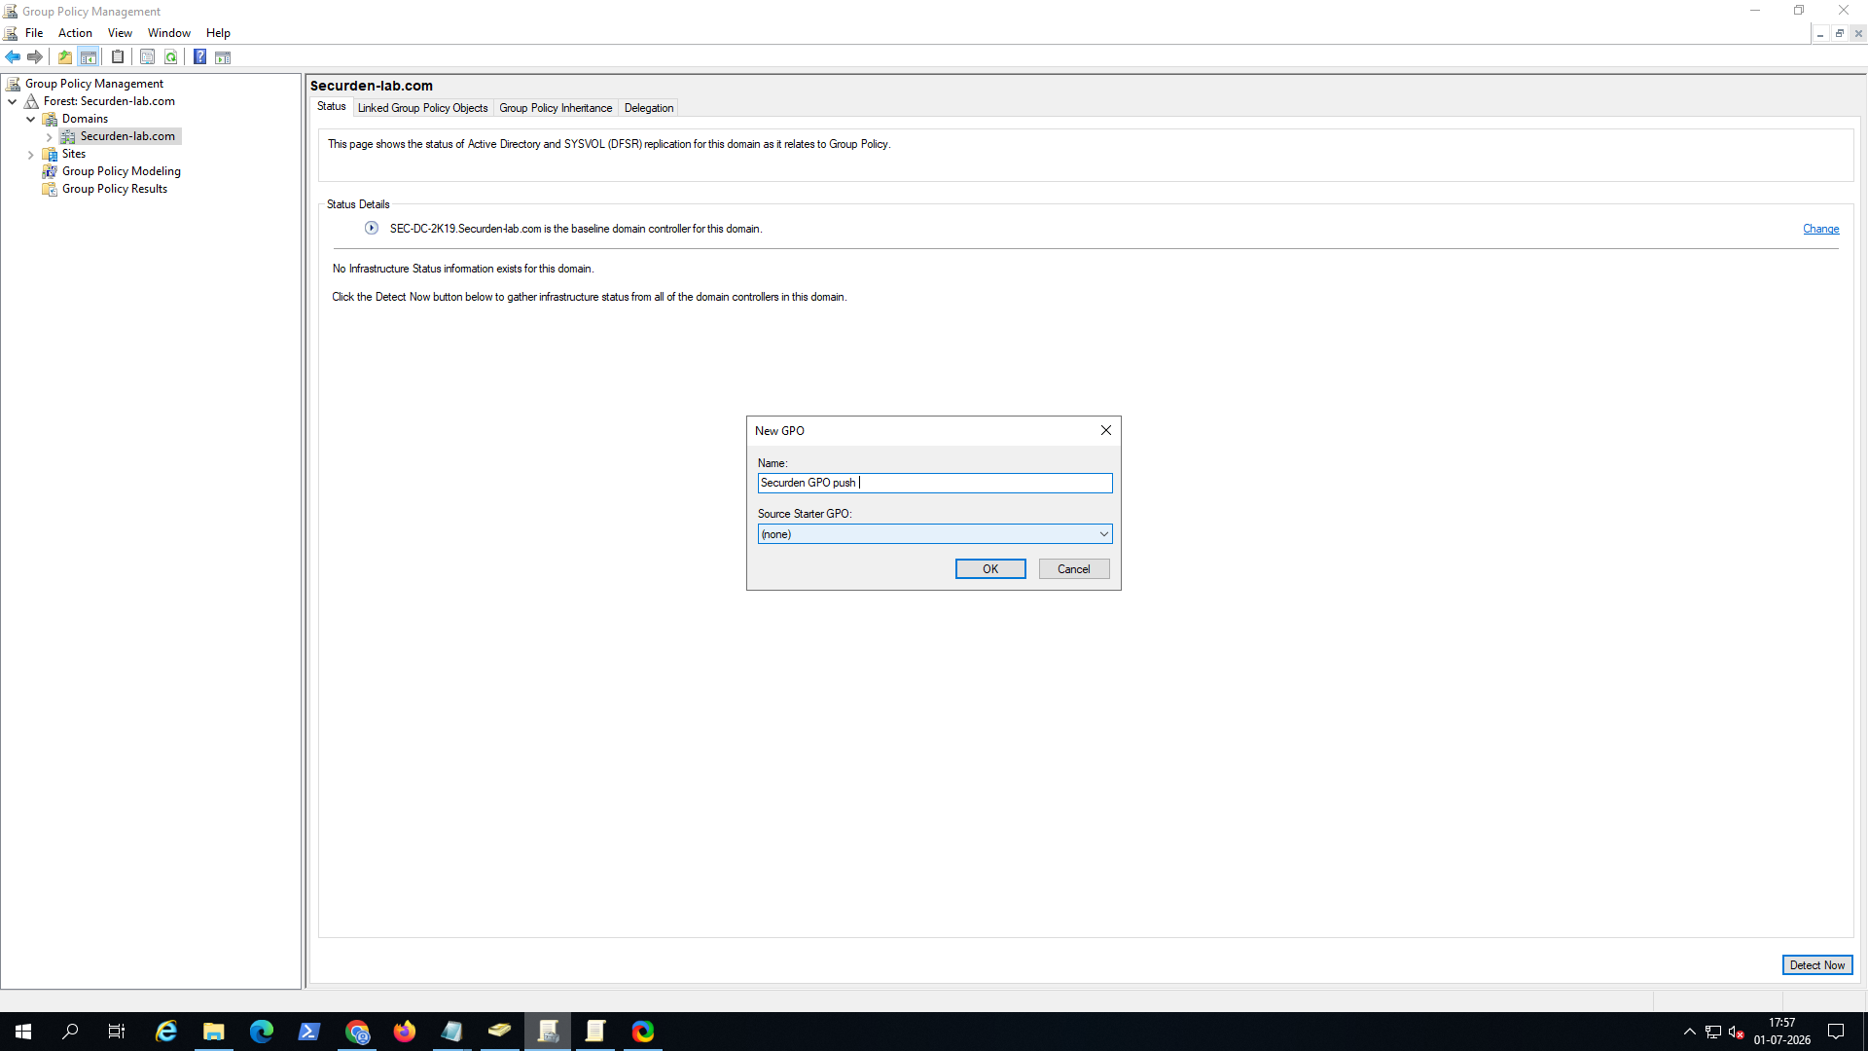Select the Group Policy Management root node
The height and width of the screenshot is (1051, 1868).
[x=94, y=84]
